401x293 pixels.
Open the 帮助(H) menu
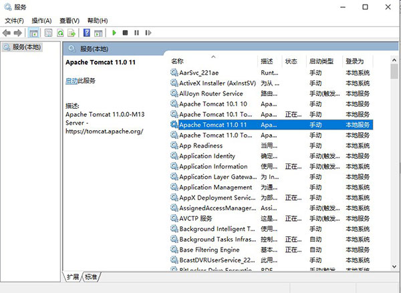click(x=98, y=21)
